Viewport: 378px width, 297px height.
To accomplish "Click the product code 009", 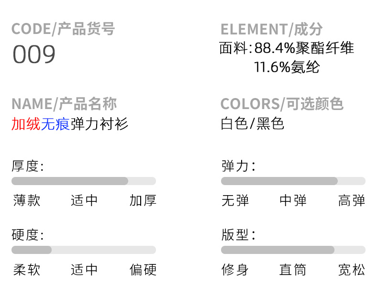I will tap(34, 55).
